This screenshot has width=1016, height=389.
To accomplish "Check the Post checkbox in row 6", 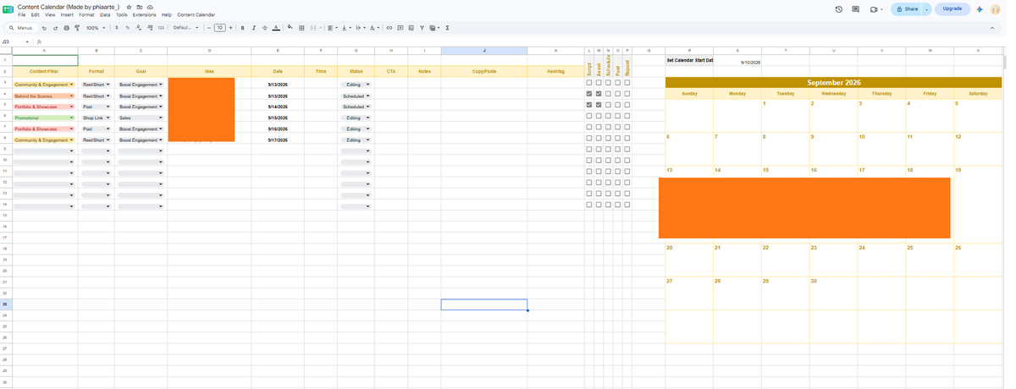I will pos(617,116).
